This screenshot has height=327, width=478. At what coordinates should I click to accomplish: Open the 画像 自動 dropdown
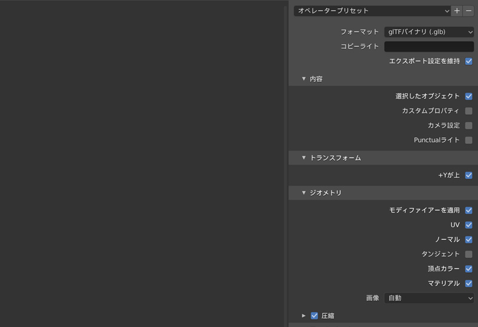pyautogui.click(x=429, y=298)
